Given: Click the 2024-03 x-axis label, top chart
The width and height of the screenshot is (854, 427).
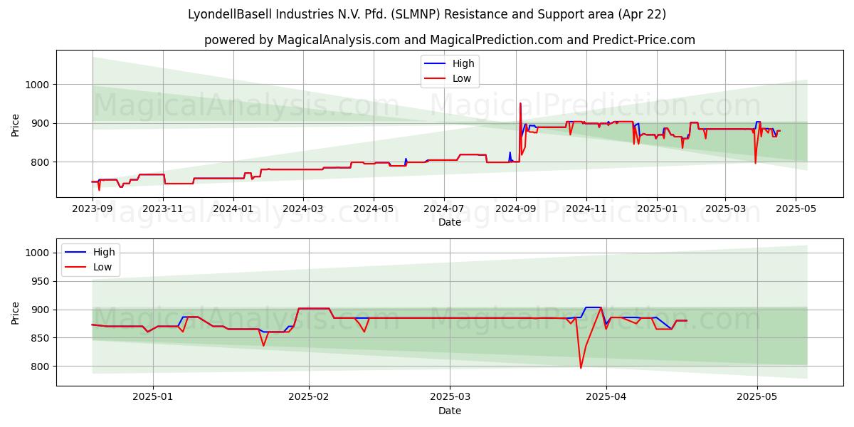Looking at the screenshot, I should (x=303, y=209).
